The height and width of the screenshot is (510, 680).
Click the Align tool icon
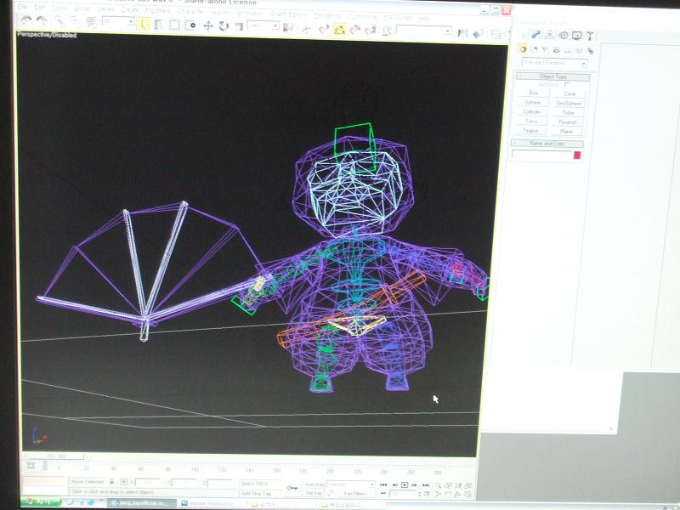tap(478, 33)
